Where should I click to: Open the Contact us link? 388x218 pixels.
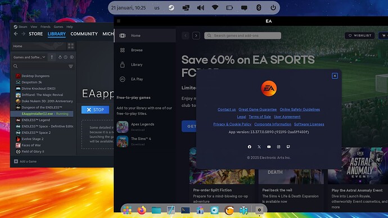(227, 110)
